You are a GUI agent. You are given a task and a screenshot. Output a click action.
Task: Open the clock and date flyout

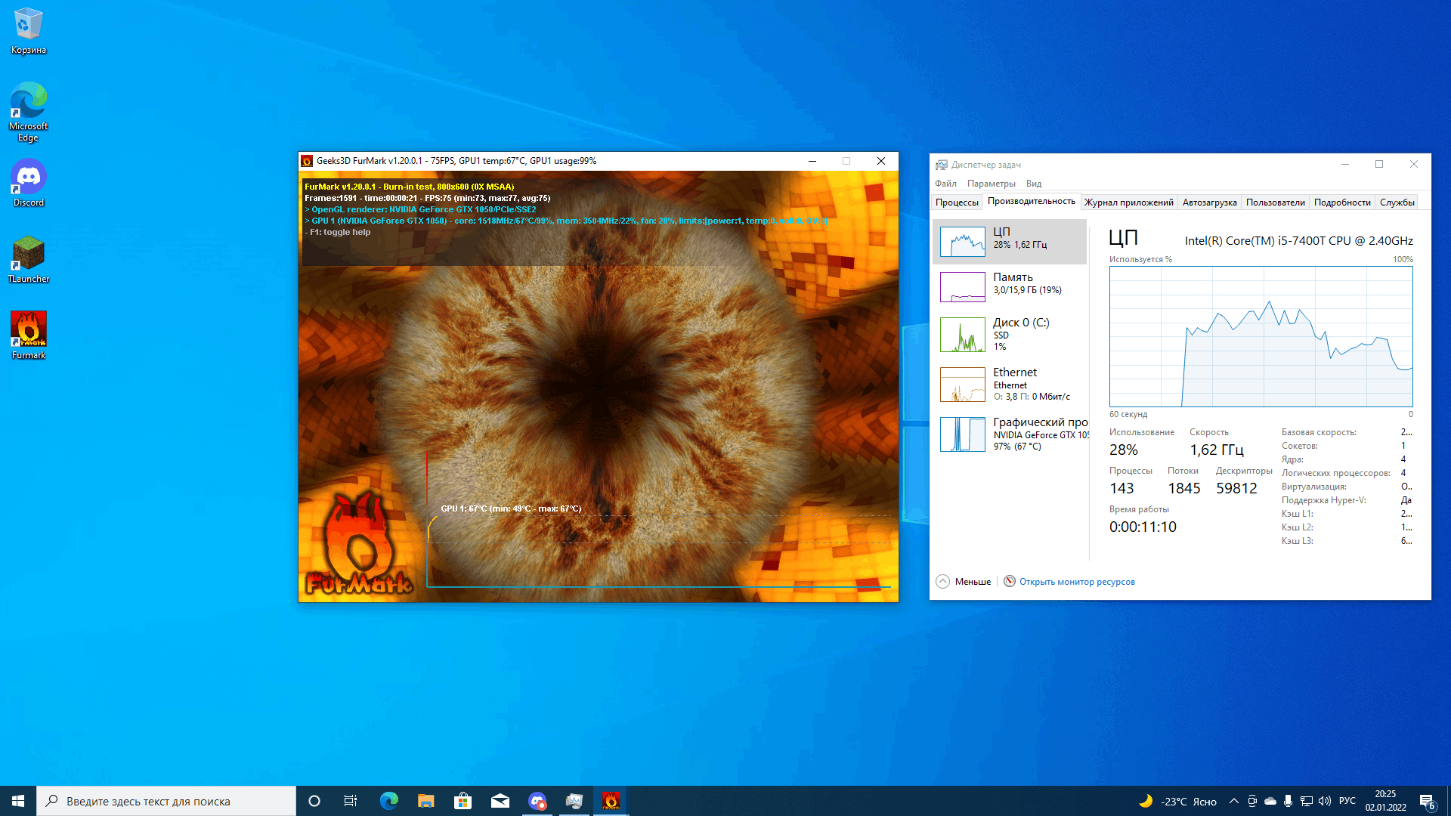pos(1385,801)
